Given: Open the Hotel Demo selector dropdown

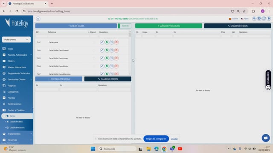Looking at the screenshot, I should 16,40.
